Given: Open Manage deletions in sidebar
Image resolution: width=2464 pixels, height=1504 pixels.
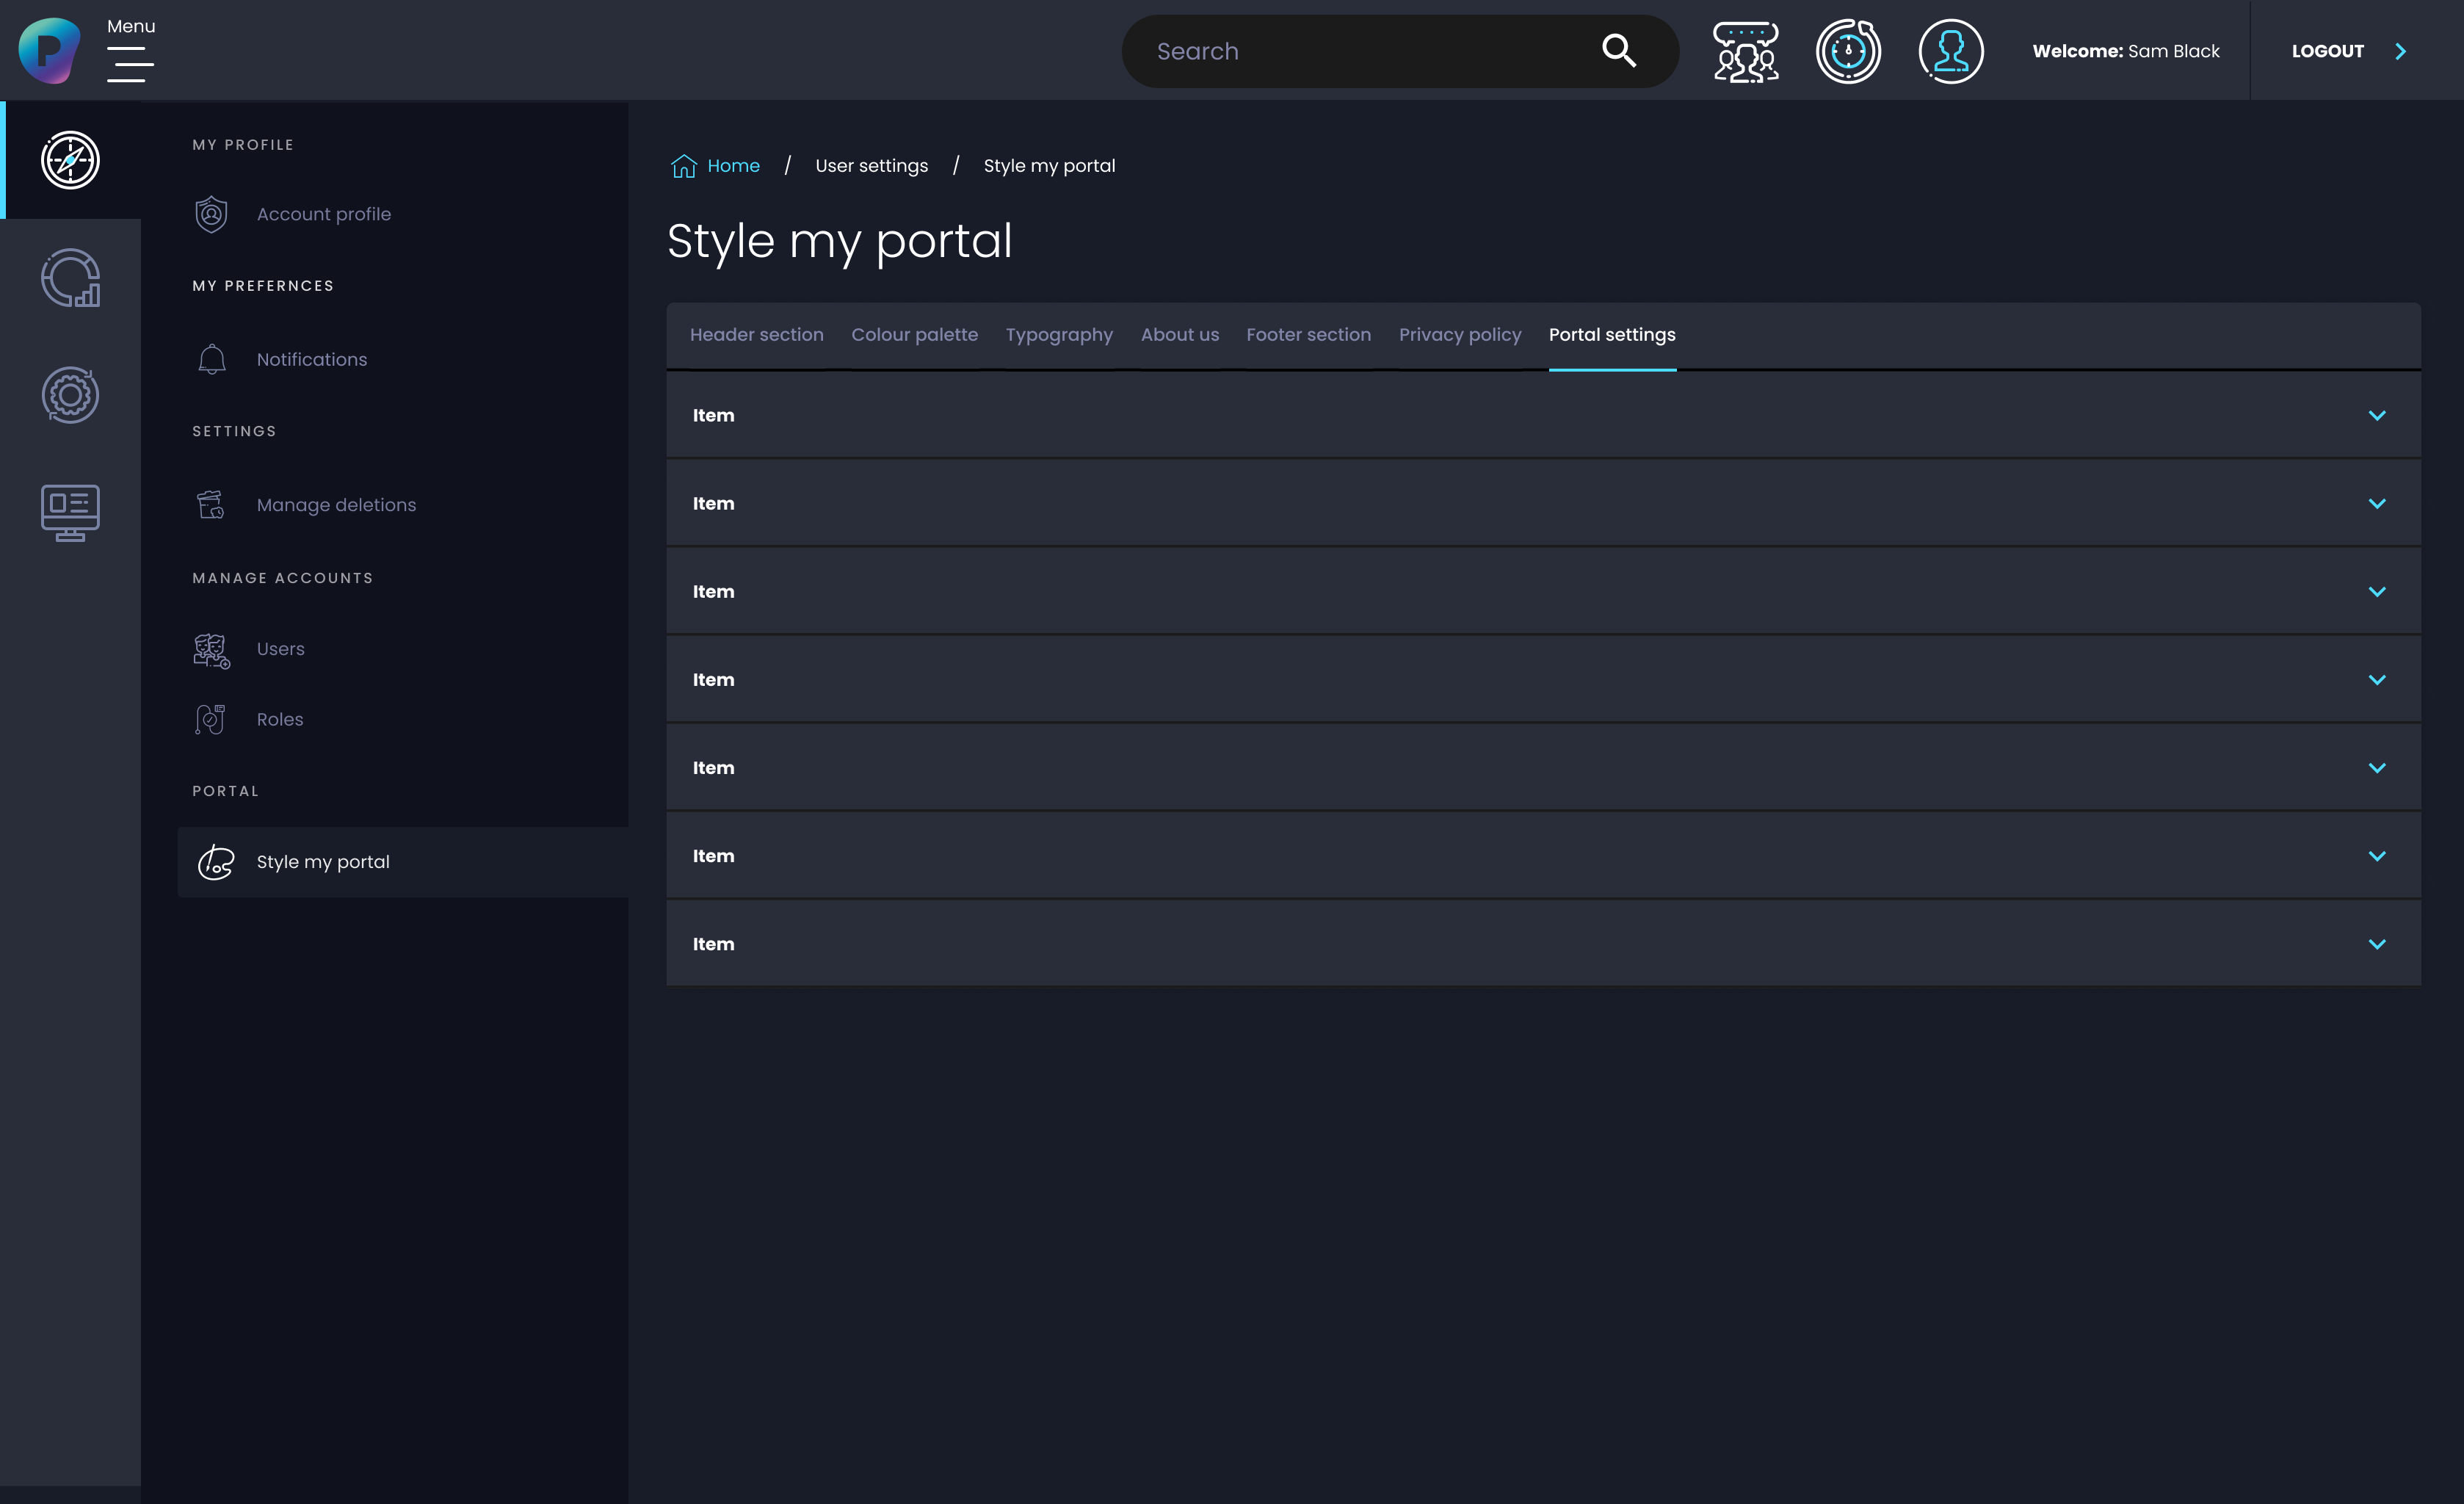Looking at the screenshot, I should (336, 505).
